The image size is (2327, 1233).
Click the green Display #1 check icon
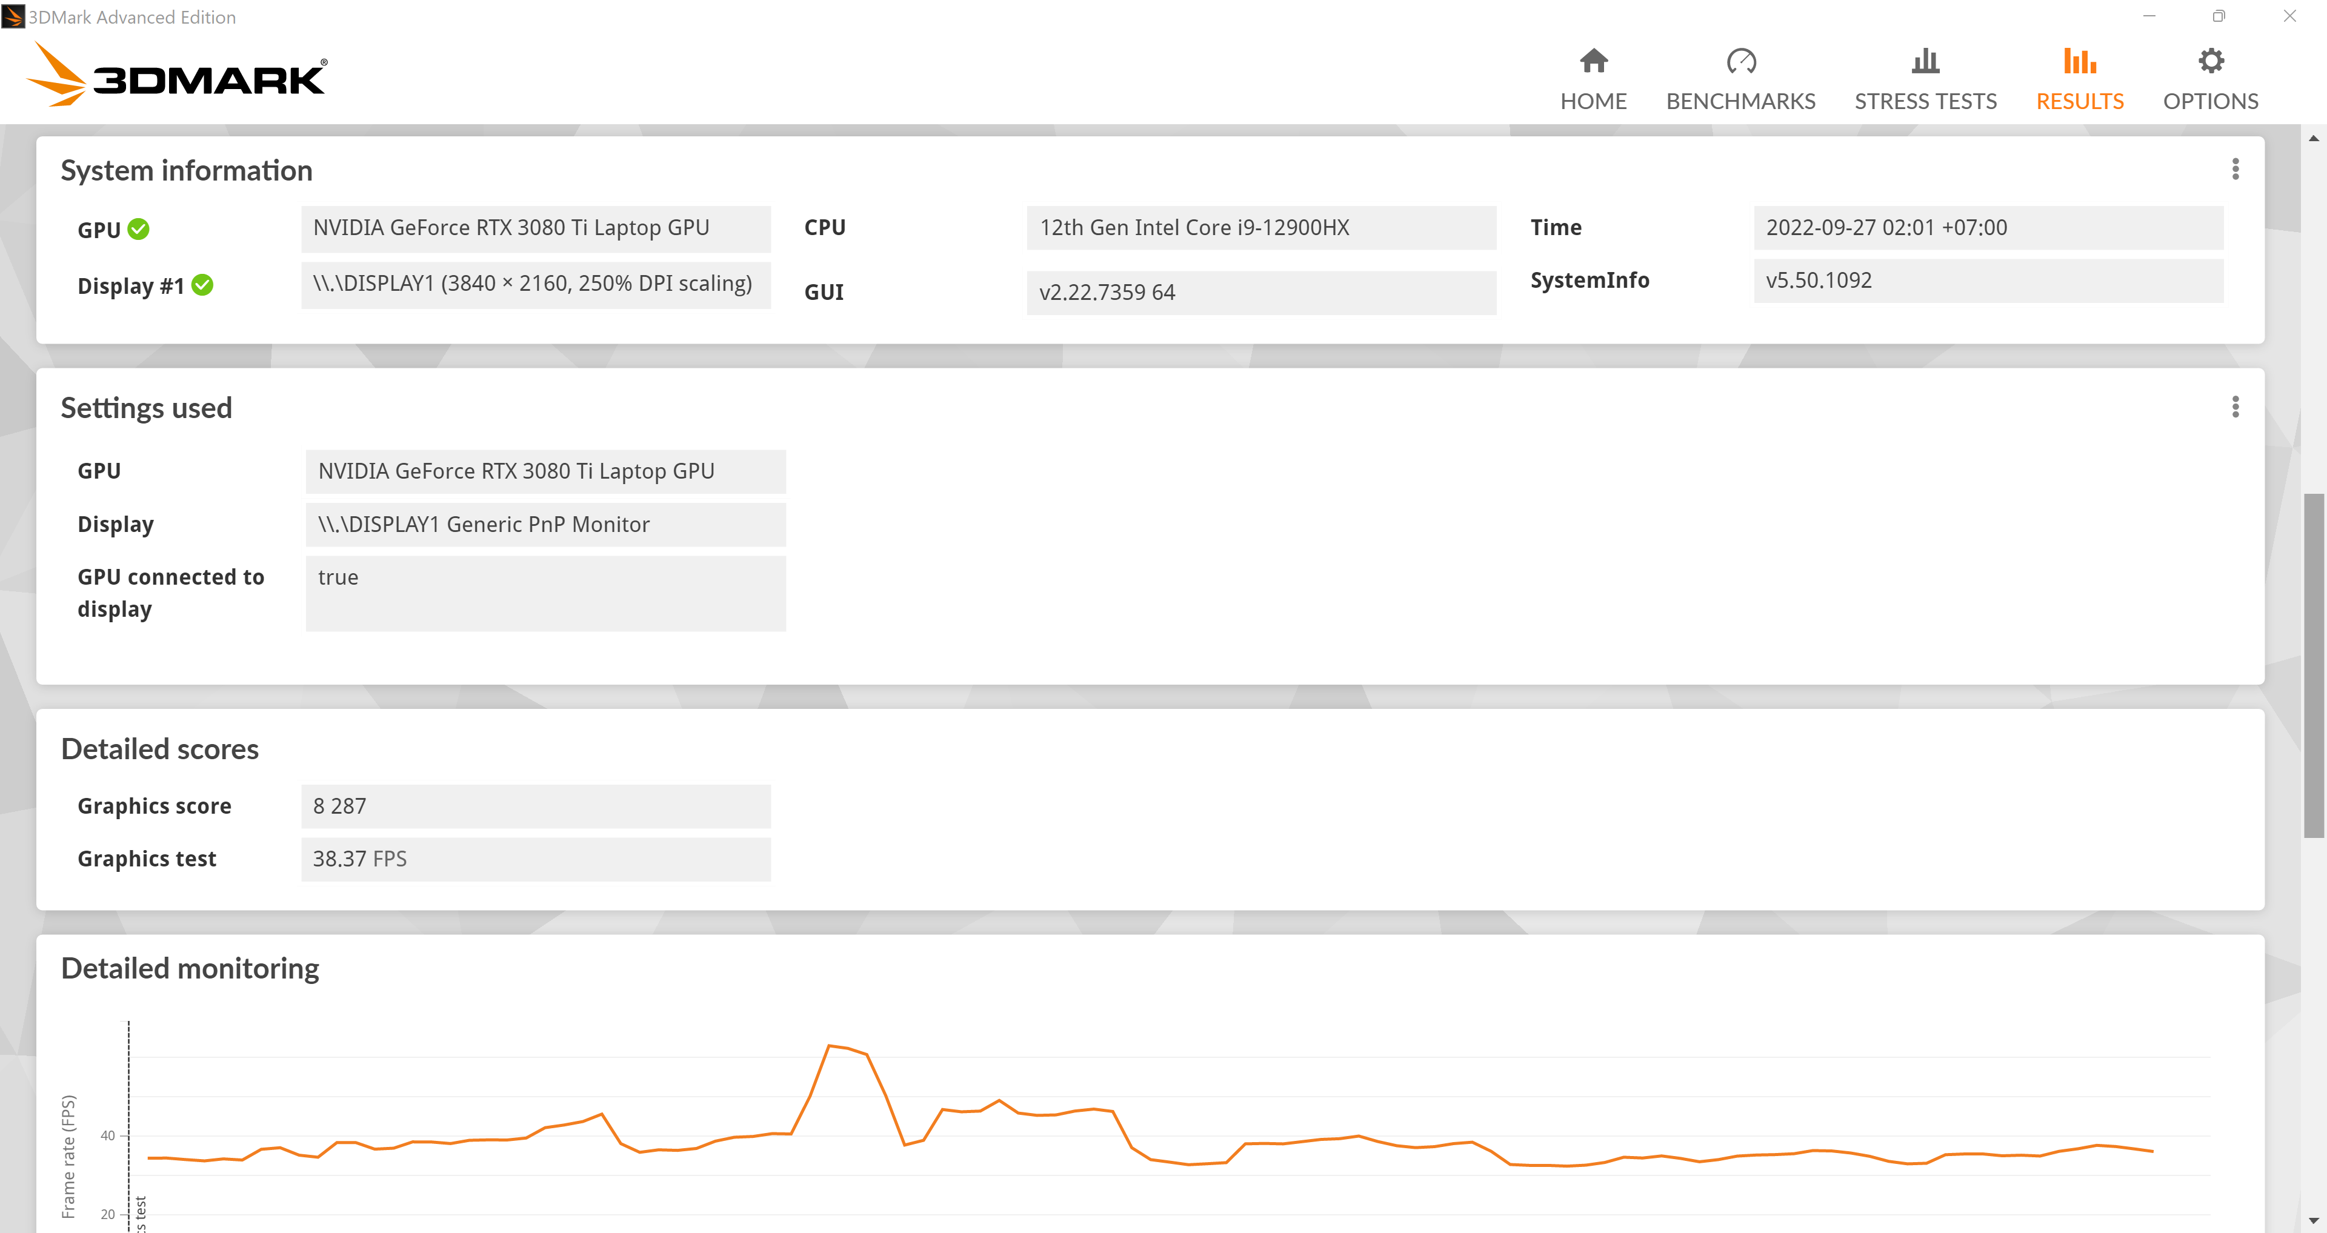tap(202, 285)
